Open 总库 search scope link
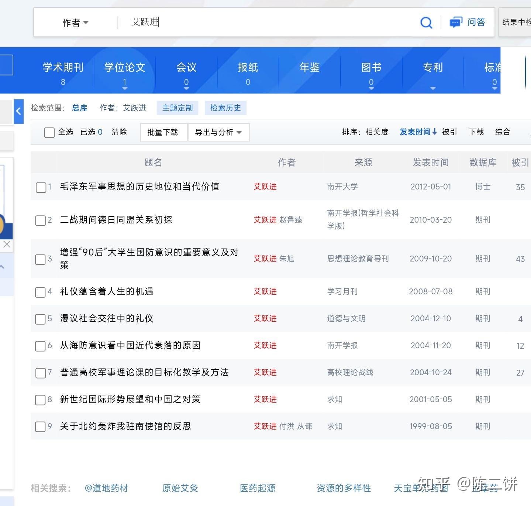531x506 pixels. (x=80, y=108)
